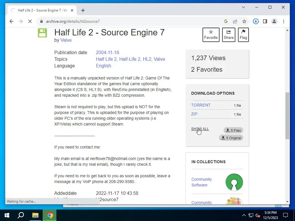The width and height of the screenshot is (295, 221).
Task: Open the tab search chevron
Action: pyautogui.click(x=243, y=7)
